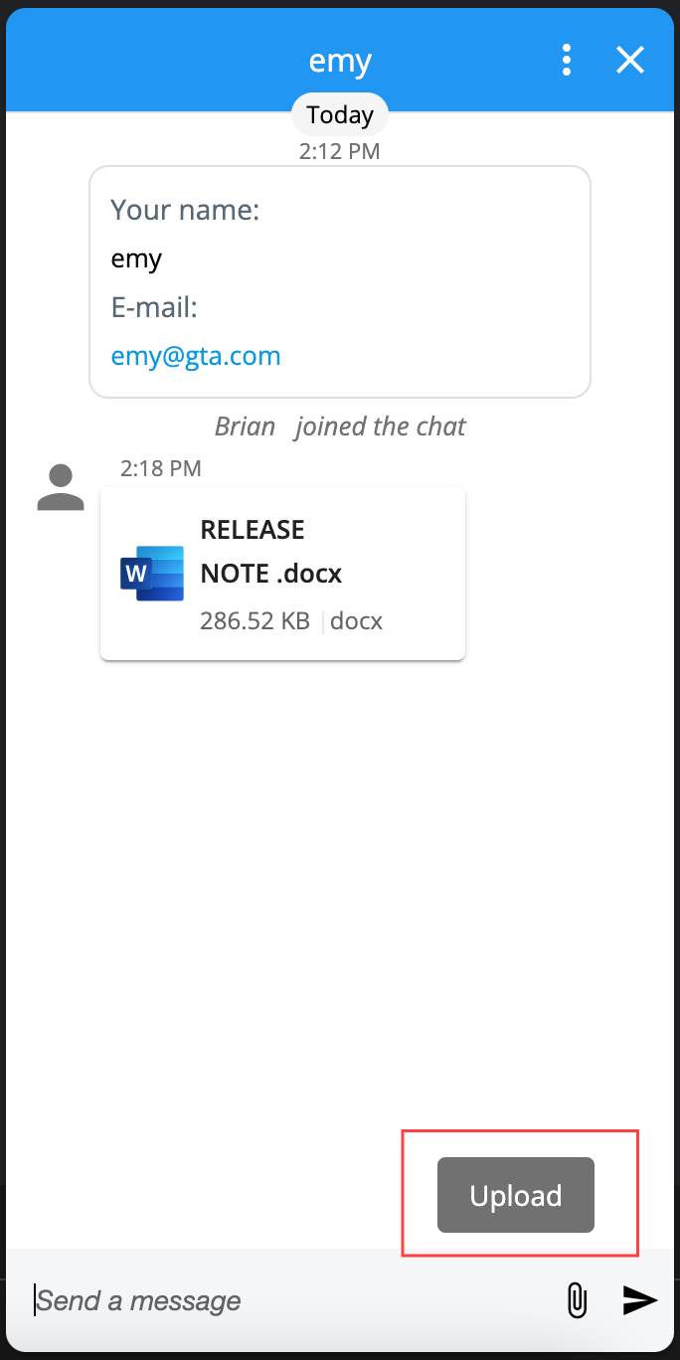Select the 286.52 KB file size text
The image size is (680, 1360).
click(x=255, y=621)
